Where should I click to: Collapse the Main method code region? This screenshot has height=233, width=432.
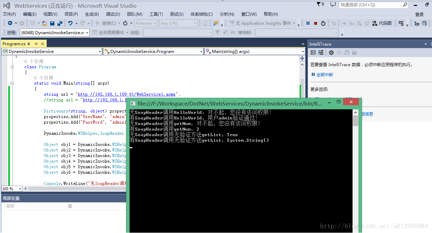(x=13, y=83)
